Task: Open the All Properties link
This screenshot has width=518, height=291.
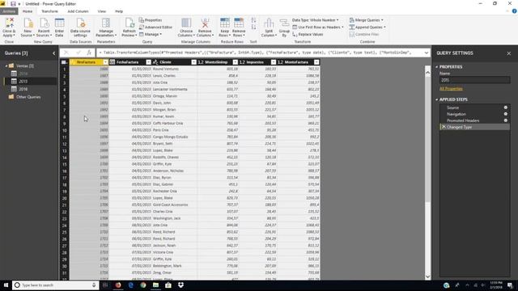Action: click(451, 89)
